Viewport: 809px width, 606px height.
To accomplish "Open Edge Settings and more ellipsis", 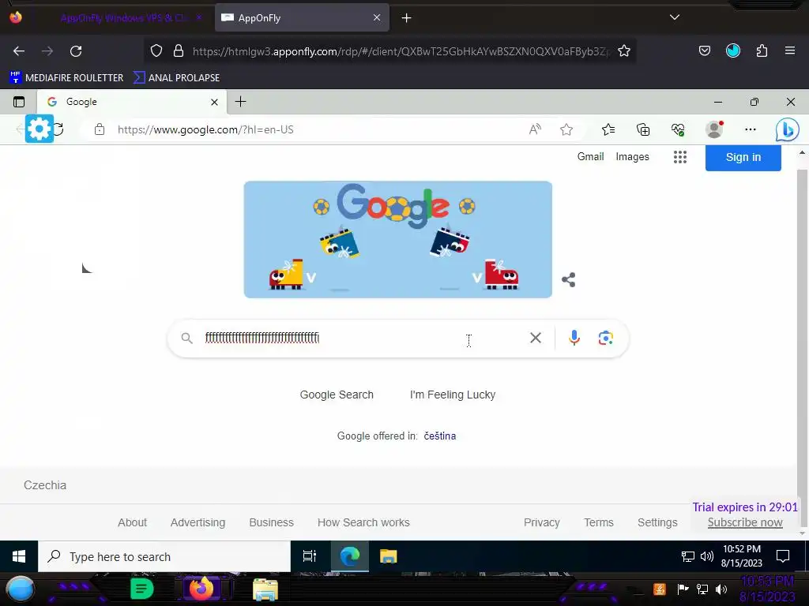I will tap(751, 129).
